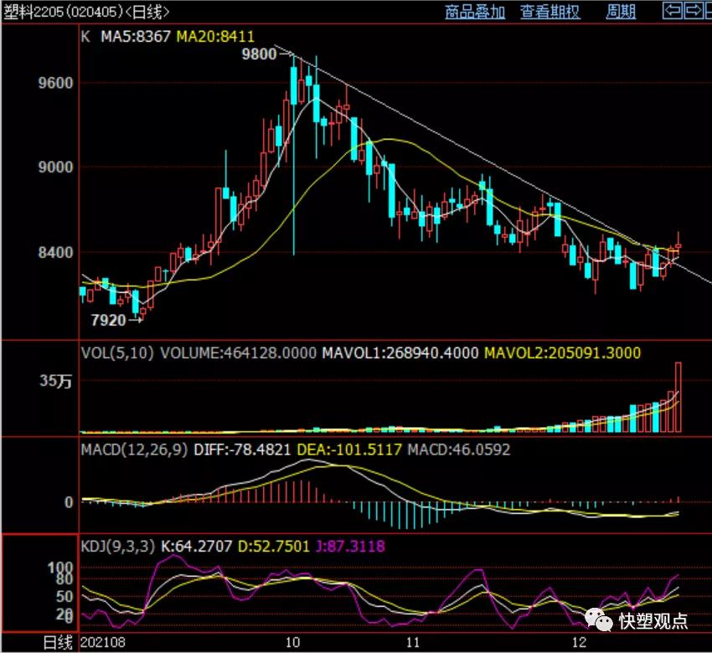712x653 pixels.
Task: Expand the 周期 period selector
Action: click(621, 12)
